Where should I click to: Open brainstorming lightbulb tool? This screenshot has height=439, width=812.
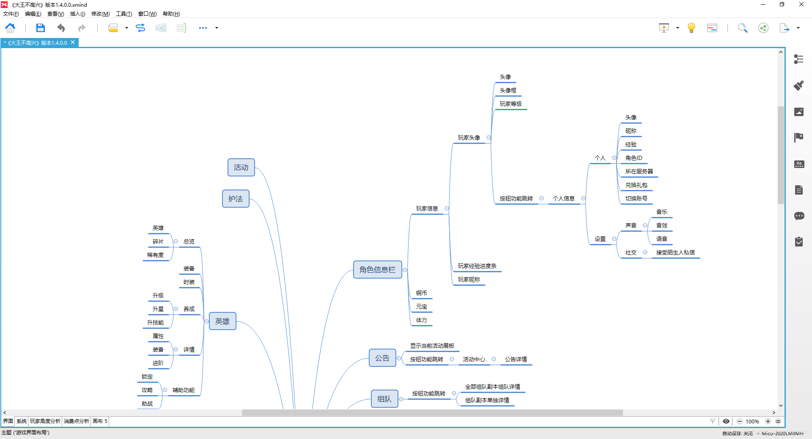(691, 28)
